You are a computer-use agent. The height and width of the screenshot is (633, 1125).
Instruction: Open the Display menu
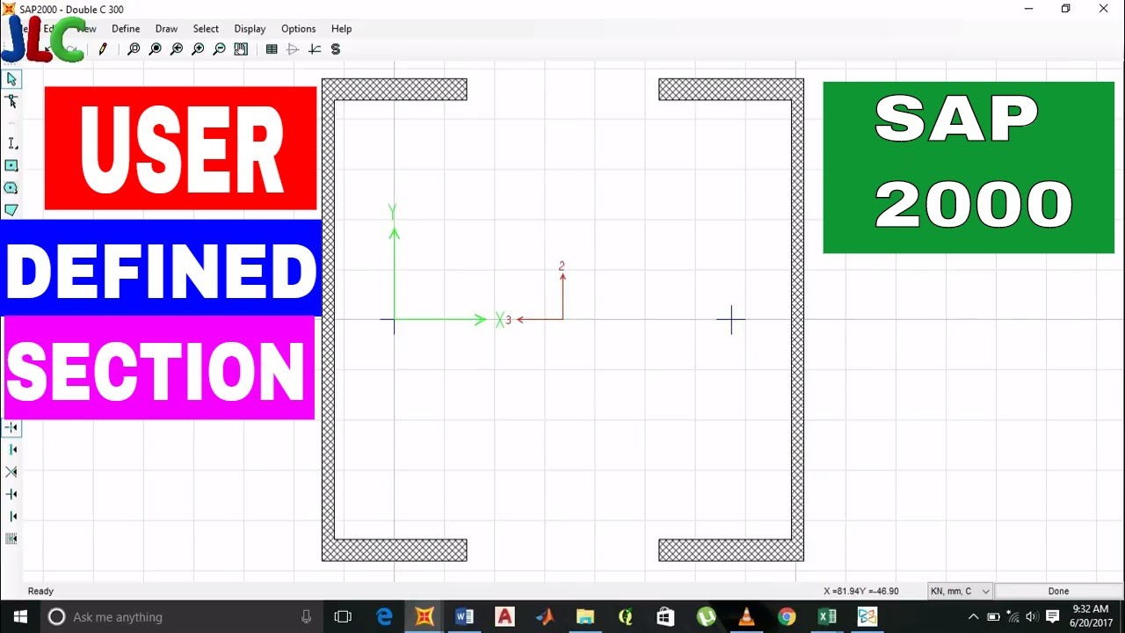click(250, 29)
